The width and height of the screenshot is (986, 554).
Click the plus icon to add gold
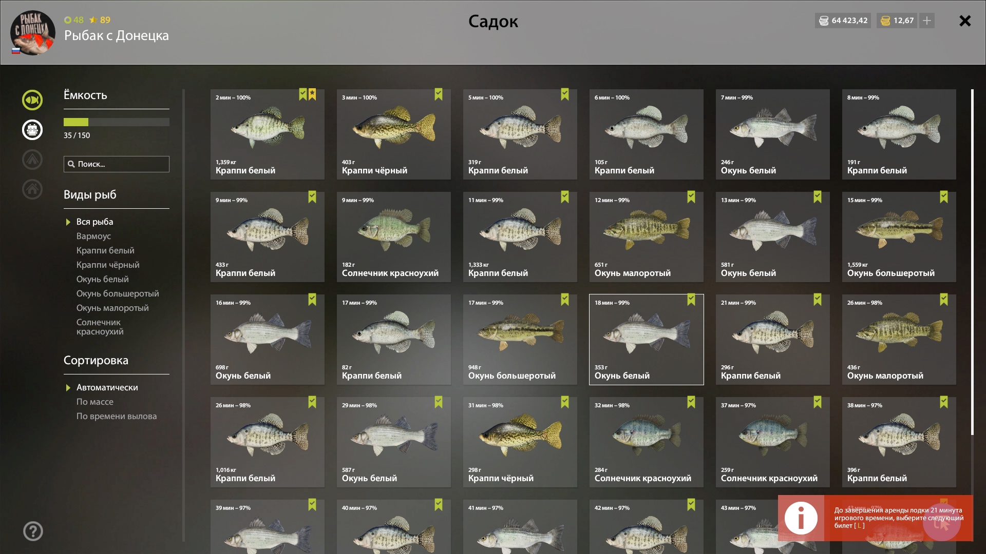click(927, 21)
